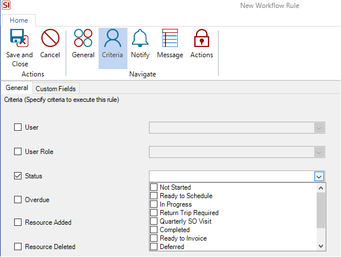Tick the Overdue checkbox
The width and height of the screenshot is (341, 257).
(x=18, y=200)
